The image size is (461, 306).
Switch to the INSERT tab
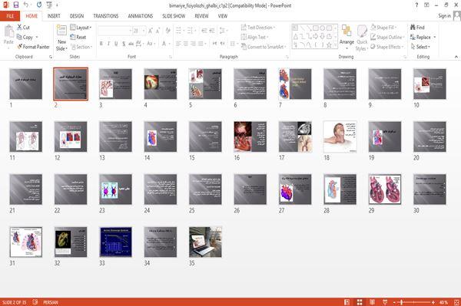[x=54, y=16]
